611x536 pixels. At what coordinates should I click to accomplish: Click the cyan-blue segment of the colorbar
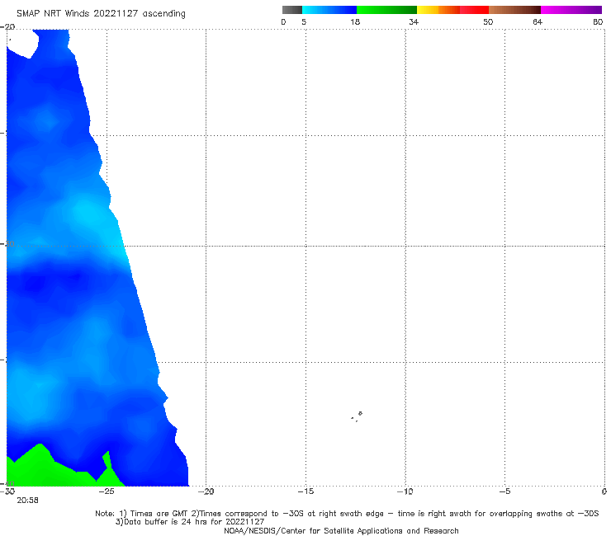[329, 10]
